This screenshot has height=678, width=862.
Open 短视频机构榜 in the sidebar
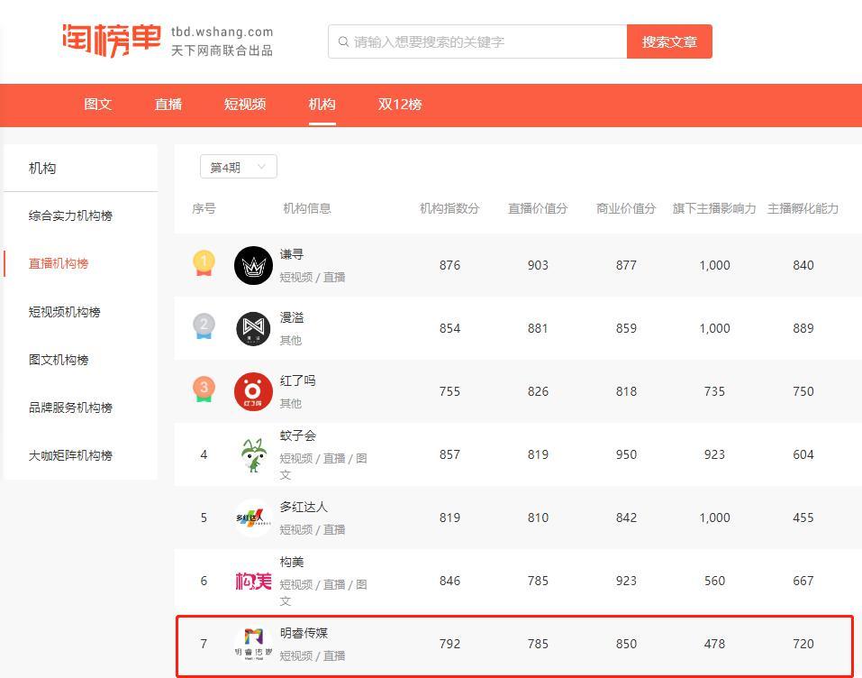click(65, 312)
